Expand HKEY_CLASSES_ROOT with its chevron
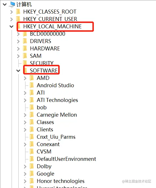Viewport: 156px width, 188px height. 12,12
